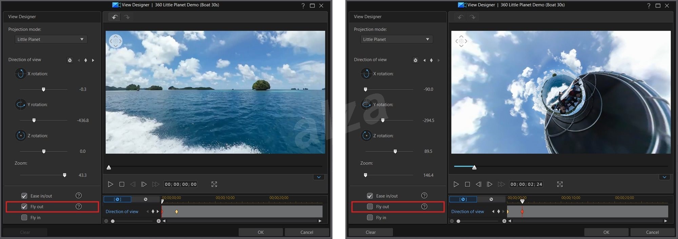Show help for Ease in/out in left window

click(x=79, y=196)
